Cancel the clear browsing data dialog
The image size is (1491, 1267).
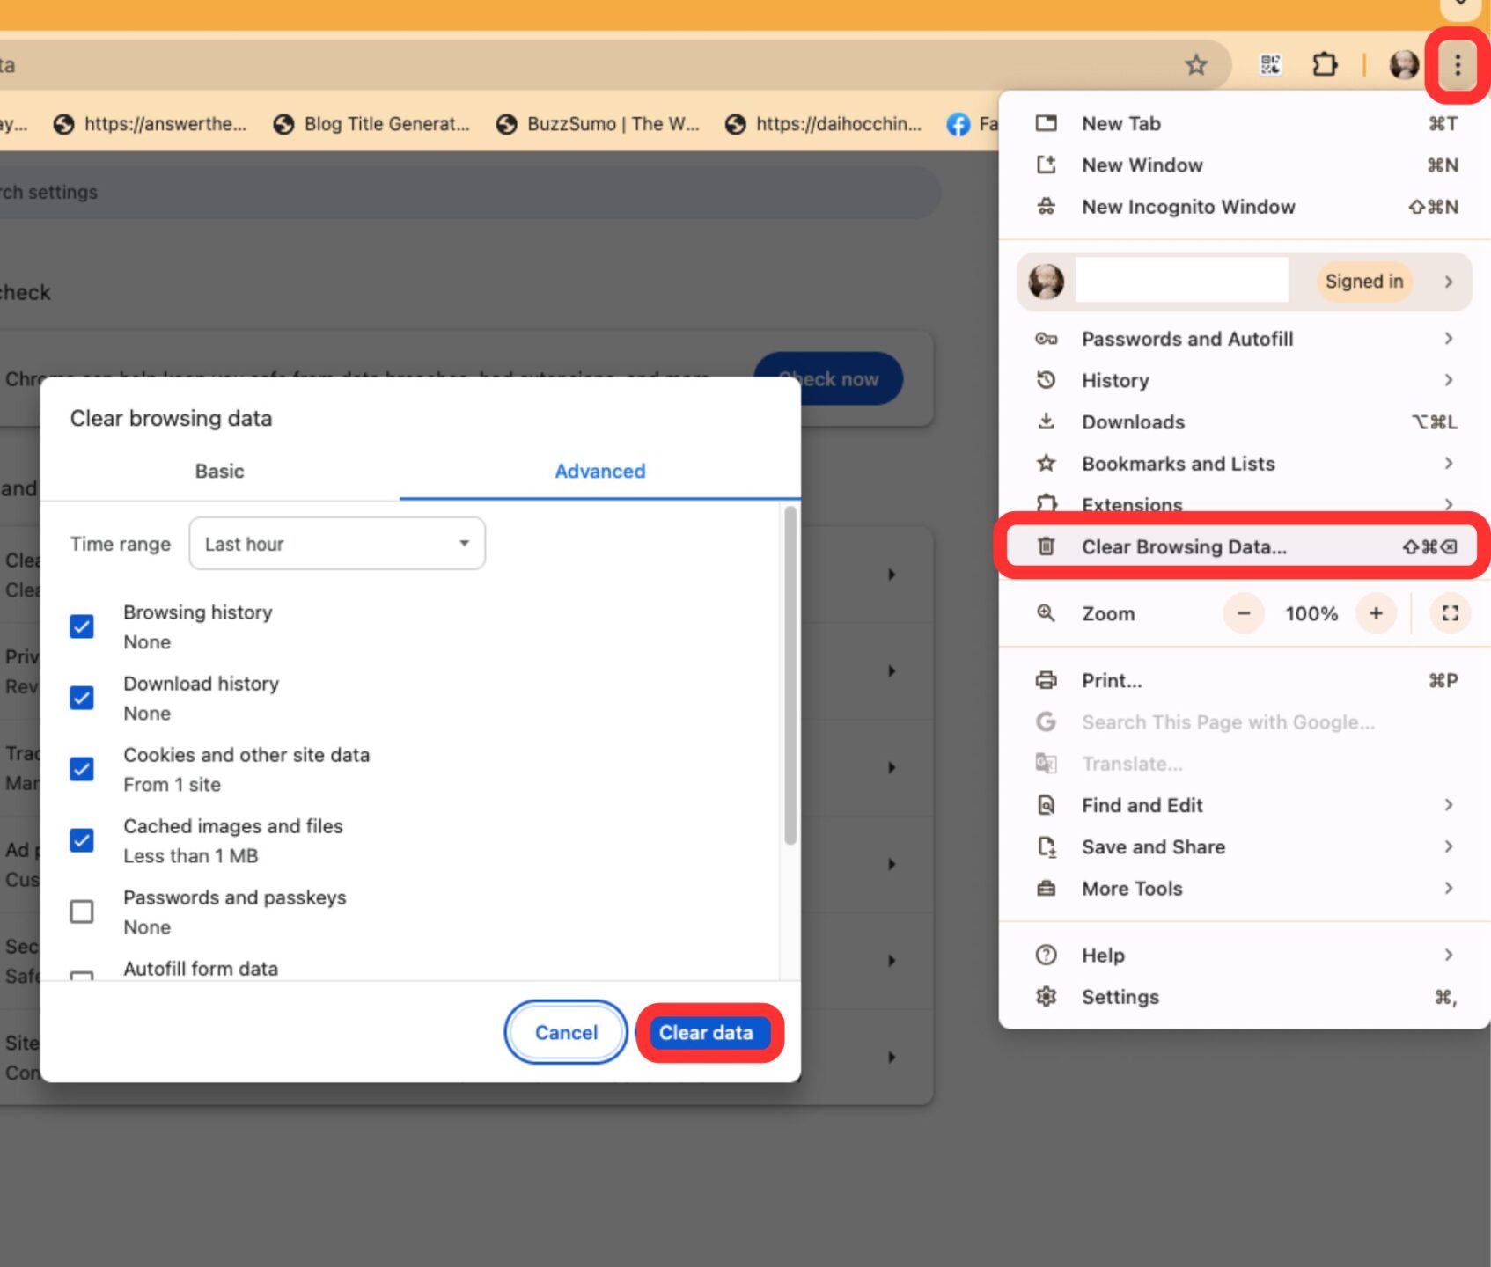(x=566, y=1032)
